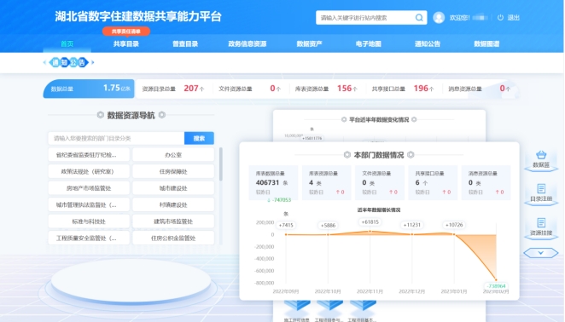Image resolution: width=565 pixels, height=322 pixels.
Task: Open the 数据篮 basket icon
Action: click(541, 155)
